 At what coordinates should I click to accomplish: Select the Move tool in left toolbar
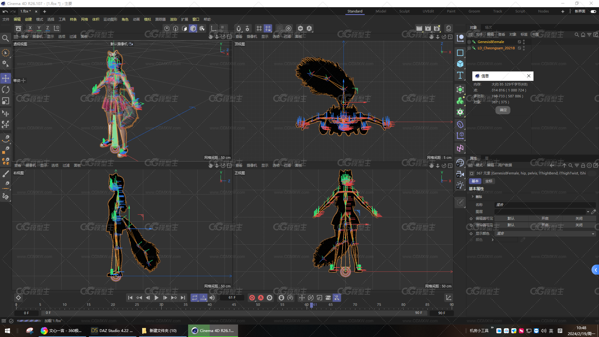(x=6, y=78)
